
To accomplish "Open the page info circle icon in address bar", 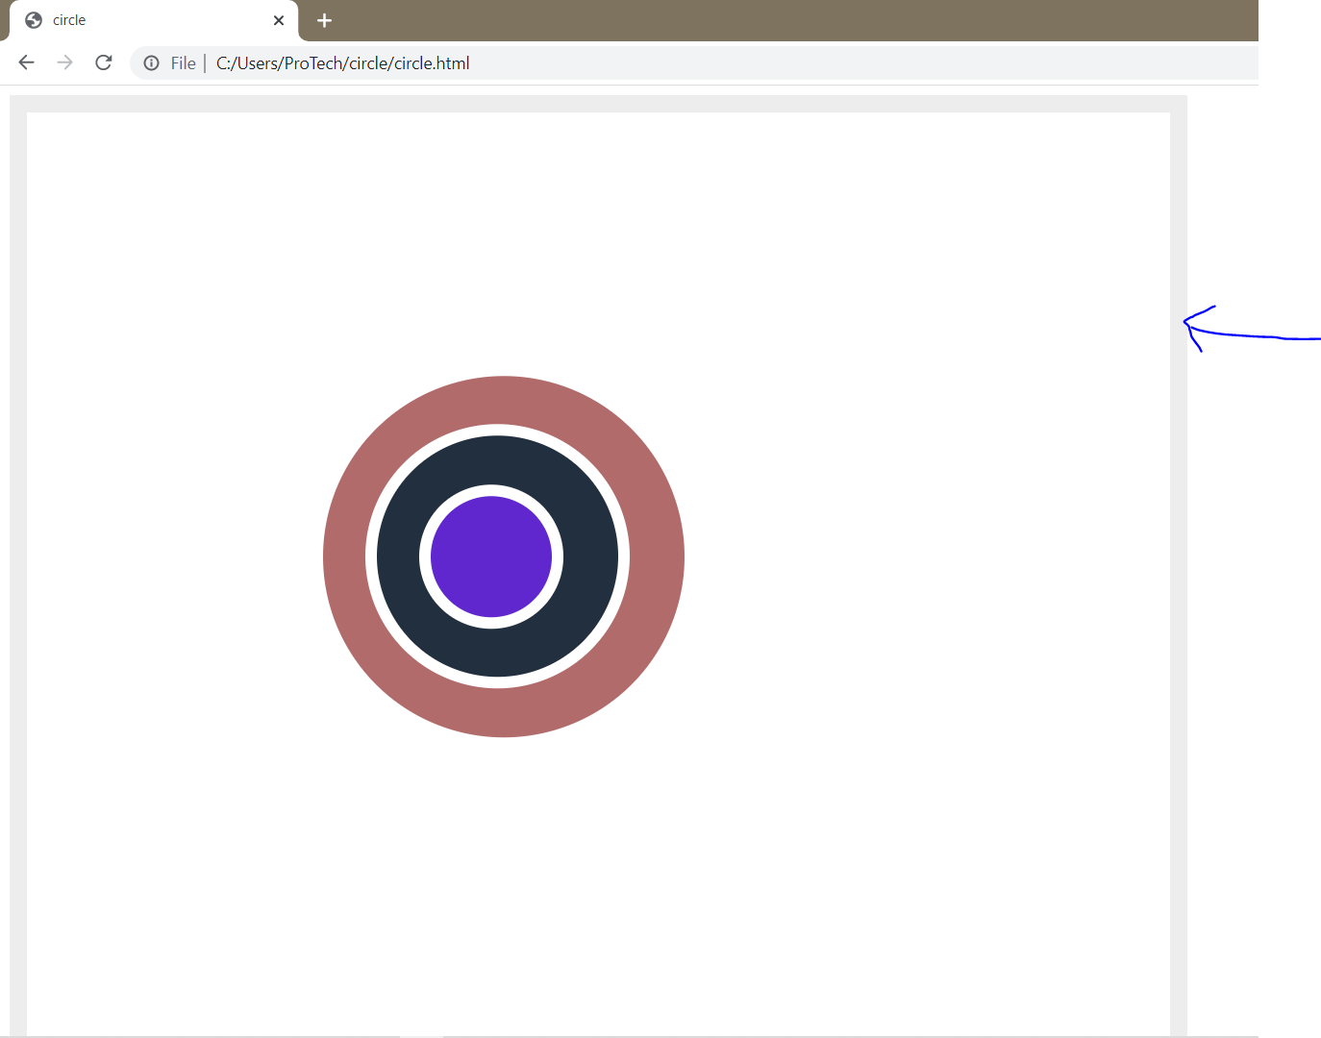I will (x=152, y=62).
